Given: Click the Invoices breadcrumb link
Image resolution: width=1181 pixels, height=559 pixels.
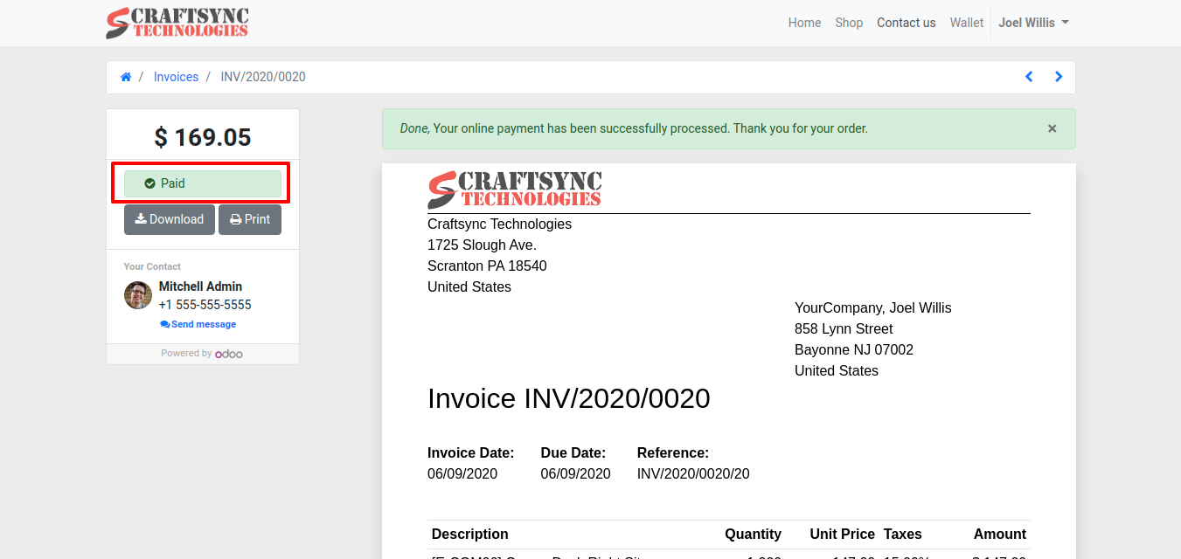Looking at the screenshot, I should click(176, 77).
